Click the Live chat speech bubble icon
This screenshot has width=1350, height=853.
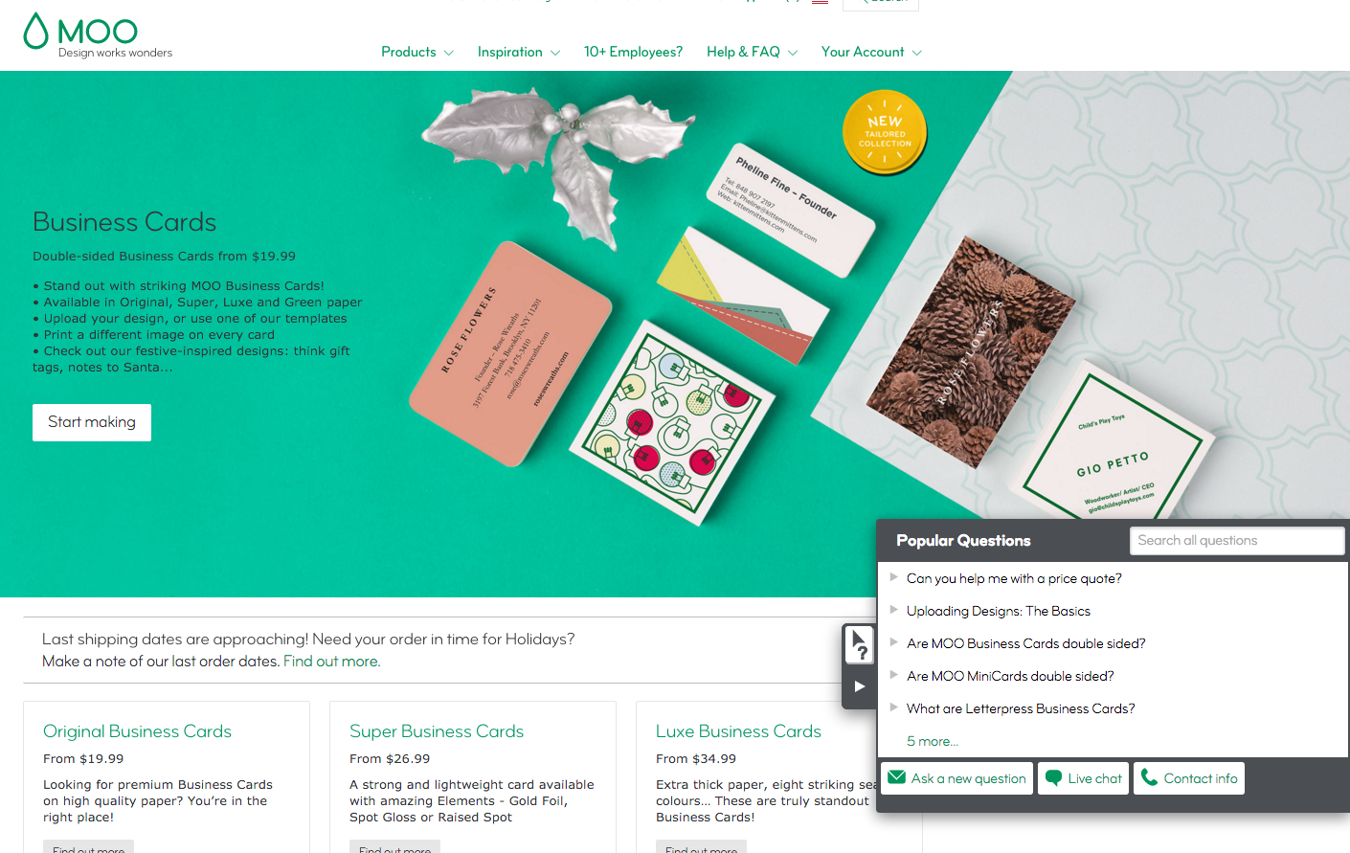coord(1053,778)
